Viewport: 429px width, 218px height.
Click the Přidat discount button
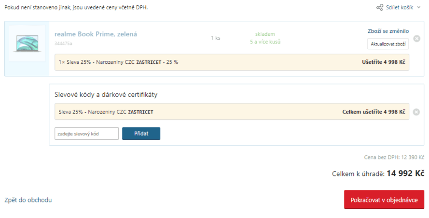pyautogui.click(x=141, y=133)
